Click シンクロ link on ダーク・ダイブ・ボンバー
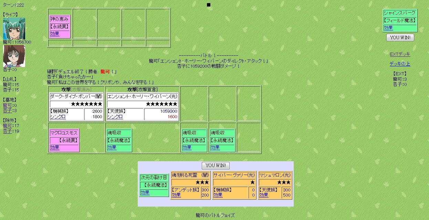429x220 pixels. 57,117
